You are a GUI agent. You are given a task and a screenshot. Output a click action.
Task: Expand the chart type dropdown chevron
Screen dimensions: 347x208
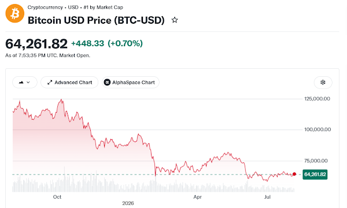(x=28, y=83)
